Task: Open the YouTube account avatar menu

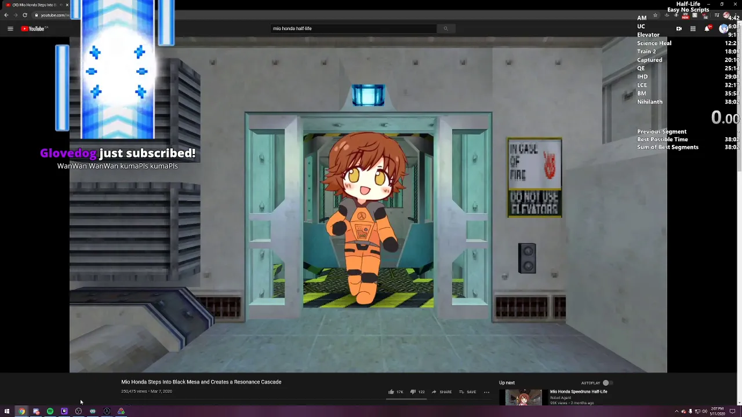Action: coord(723,28)
